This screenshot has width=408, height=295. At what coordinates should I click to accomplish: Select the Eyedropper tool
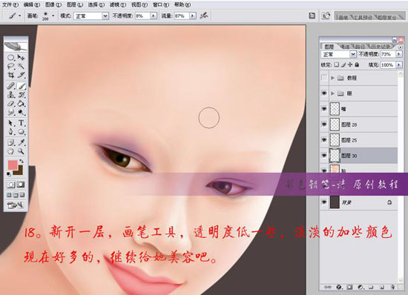point(22,142)
